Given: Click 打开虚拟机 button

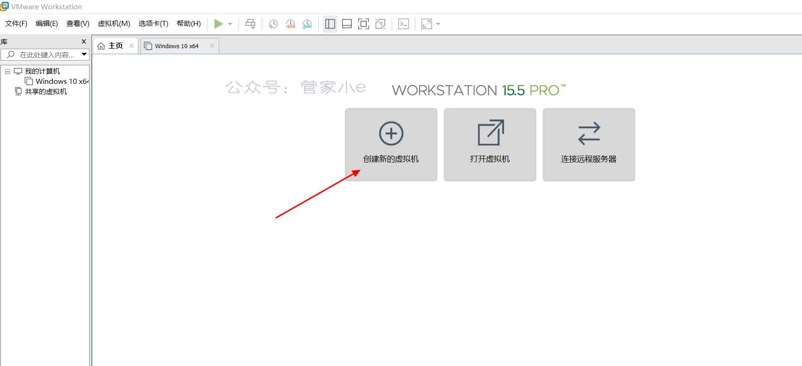Looking at the screenshot, I should (490, 145).
